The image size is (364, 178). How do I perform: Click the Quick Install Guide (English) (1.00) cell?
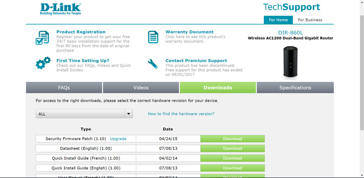tap(86, 168)
